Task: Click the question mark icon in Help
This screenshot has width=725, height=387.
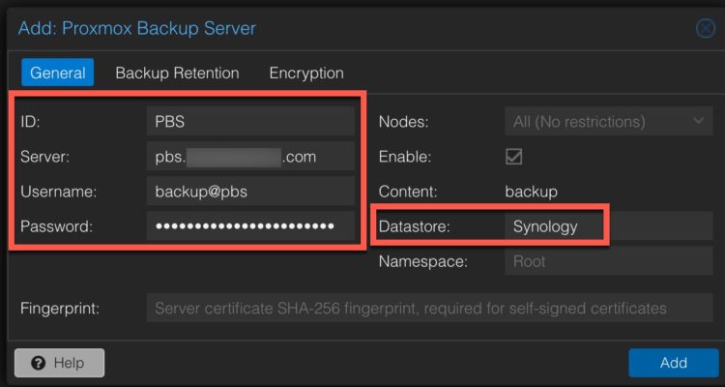Action: tap(39, 363)
